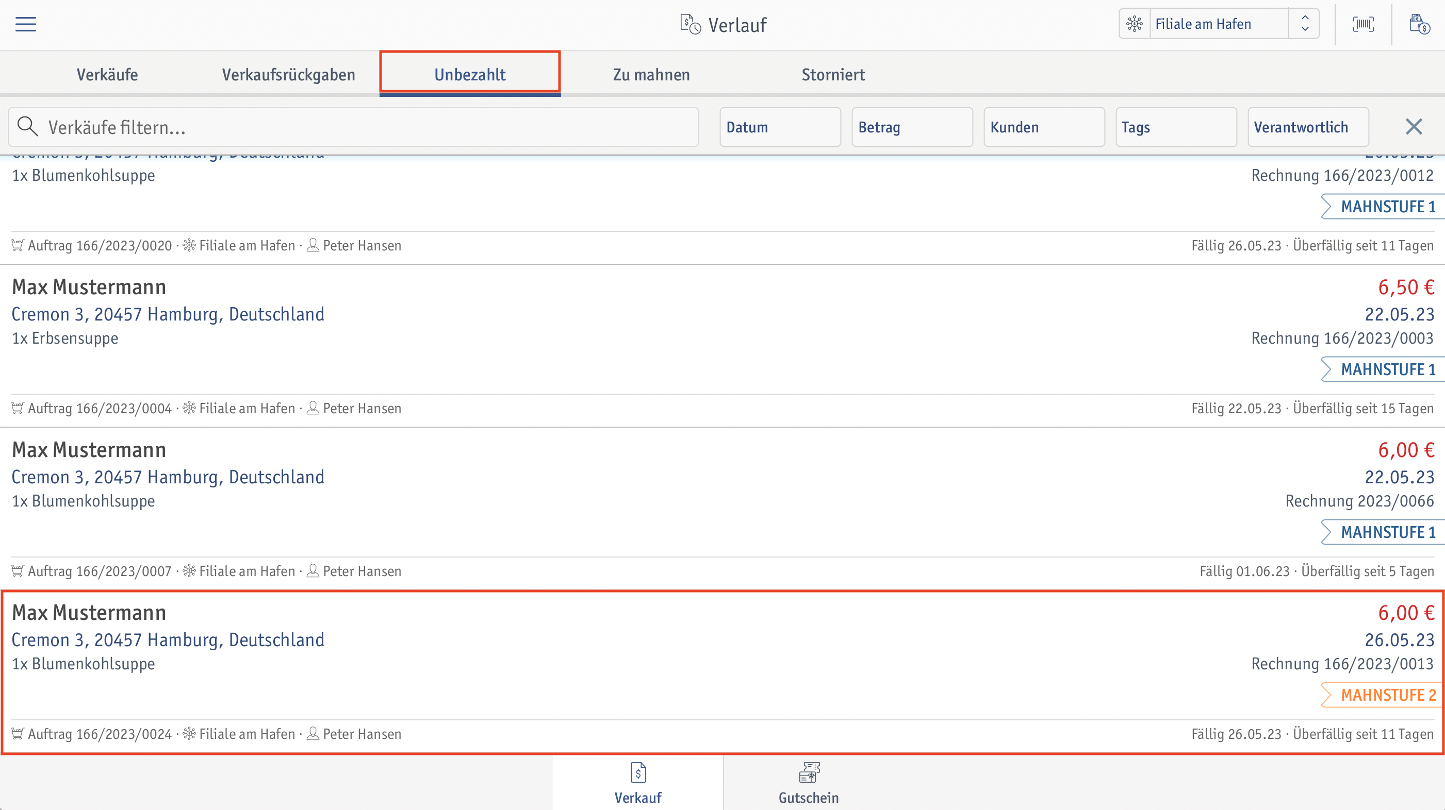Click the text Rechnung 166/2023/0012

1342,176
